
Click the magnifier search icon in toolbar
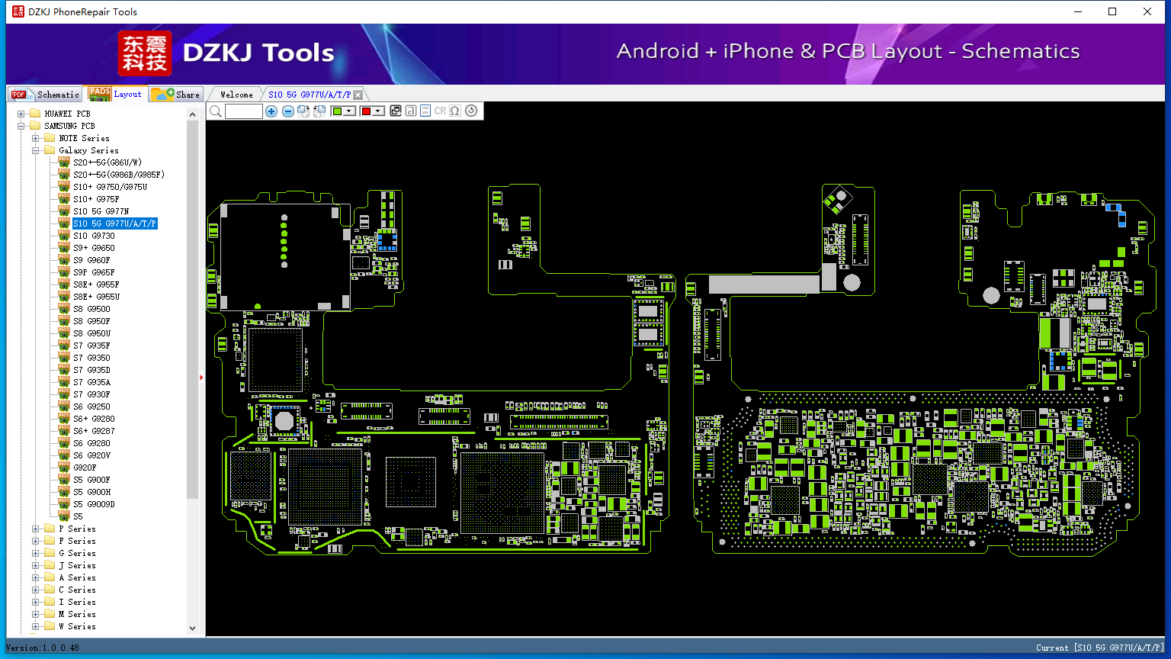tap(216, 111)
